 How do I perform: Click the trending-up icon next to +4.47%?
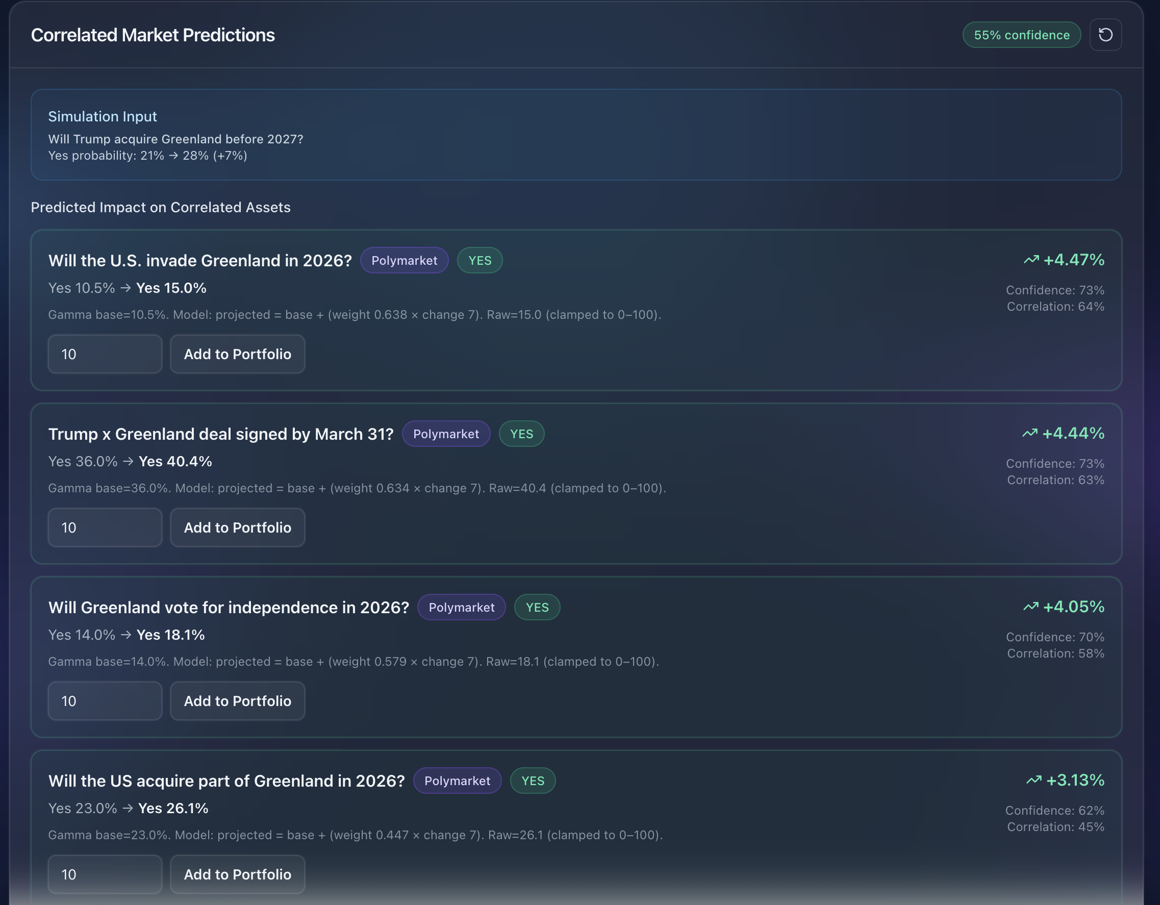tap(1031, 260)
